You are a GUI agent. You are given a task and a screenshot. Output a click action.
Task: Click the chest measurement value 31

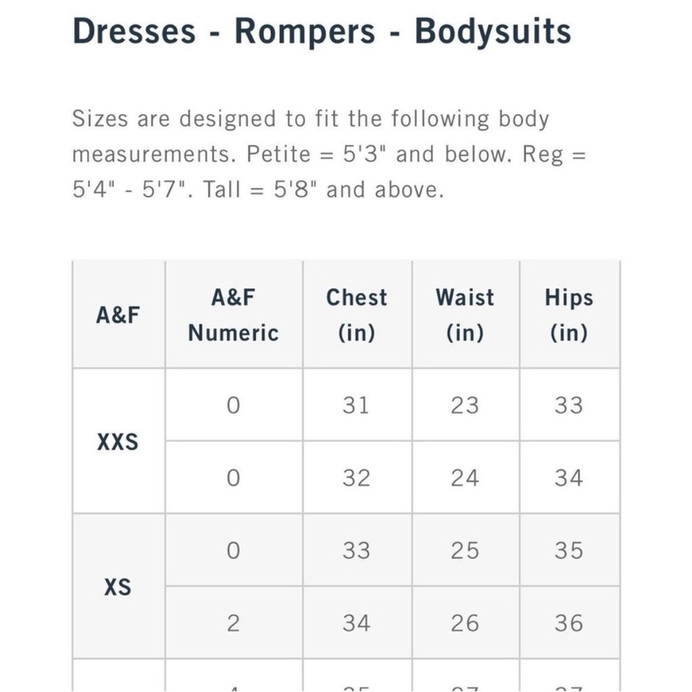(x=356, y=406)
